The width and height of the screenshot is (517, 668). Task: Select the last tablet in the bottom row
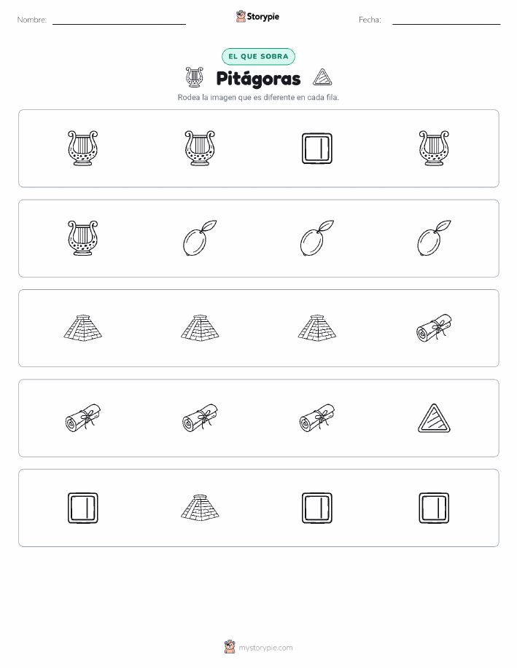(434, 508)
